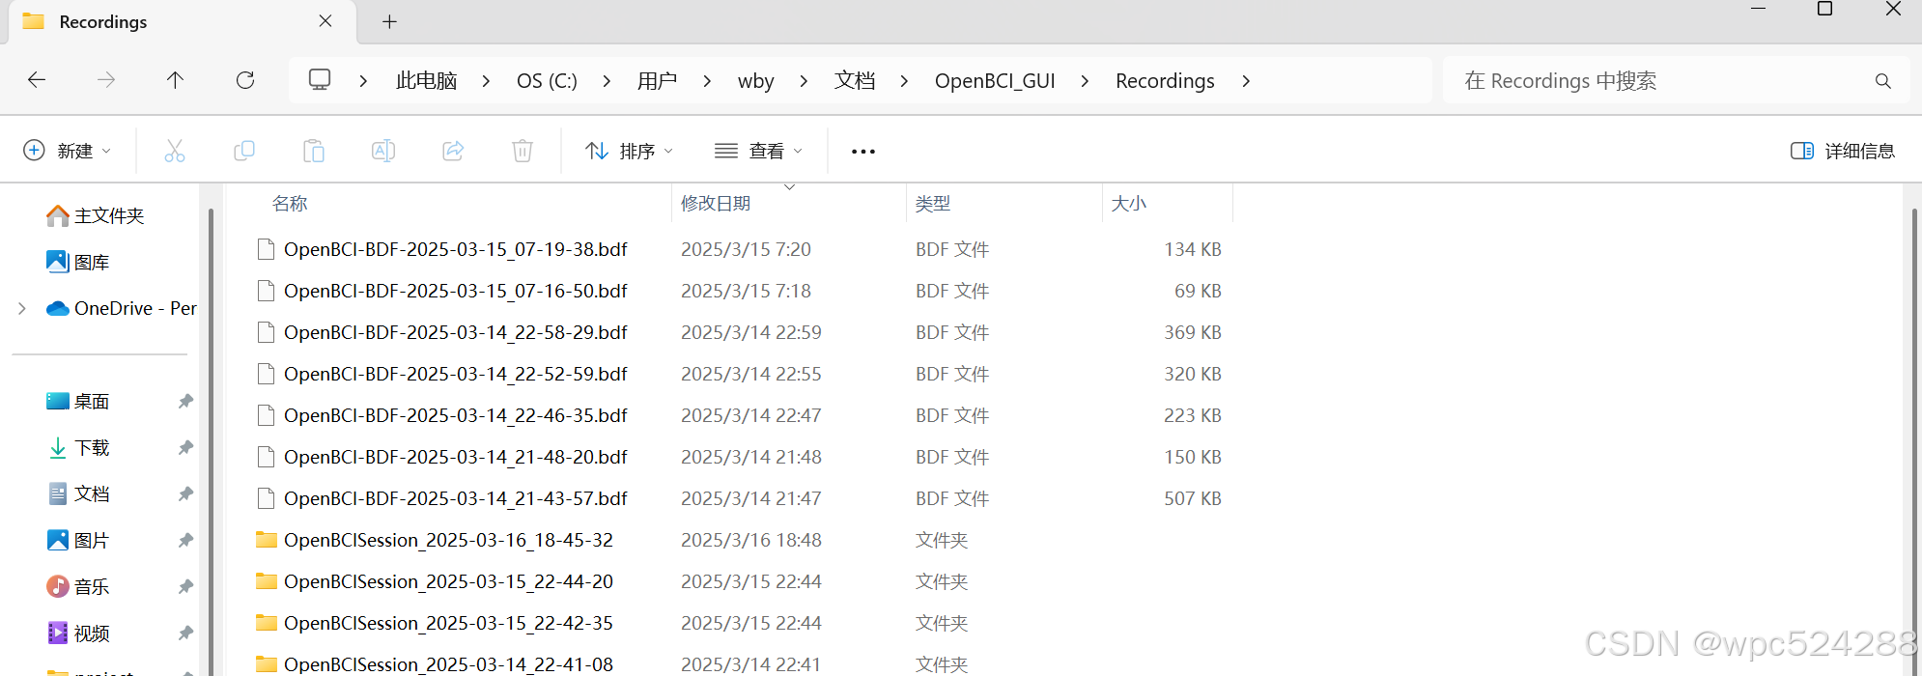Sort by the 名称 name column

(290, 203)
